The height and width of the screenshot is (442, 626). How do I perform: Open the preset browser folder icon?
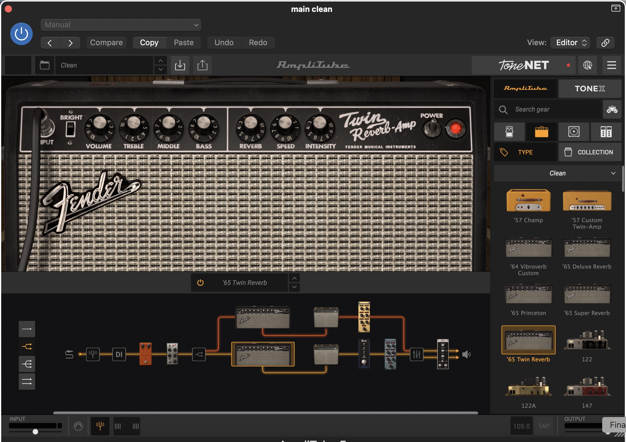[x=45, y=65]
